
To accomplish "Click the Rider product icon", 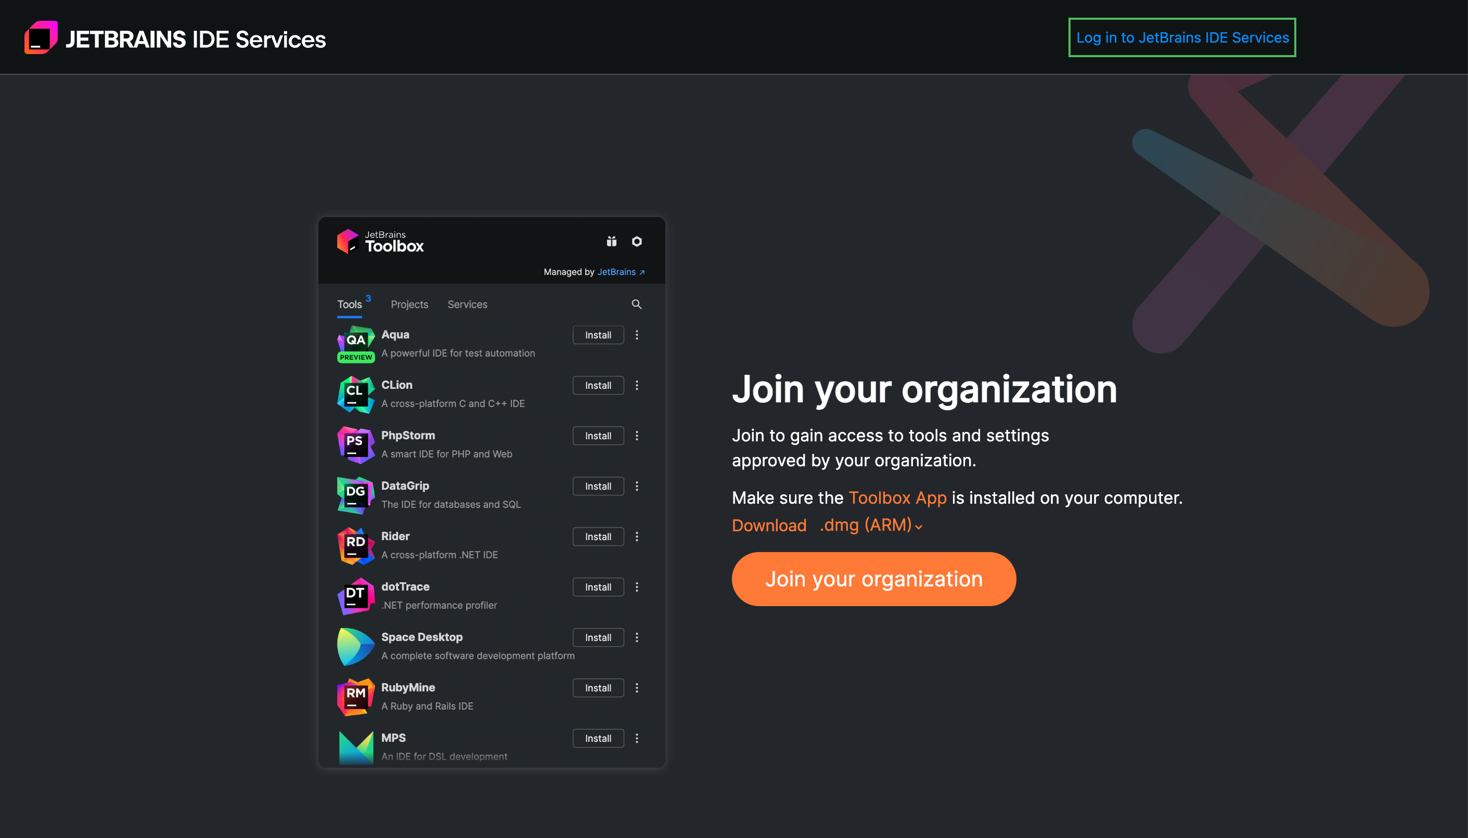I will (x=355, y=546).
